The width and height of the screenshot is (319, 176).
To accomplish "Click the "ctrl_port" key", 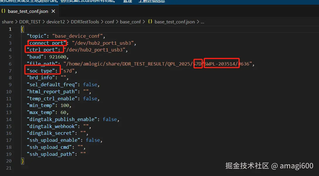I will tap(42, 50).
